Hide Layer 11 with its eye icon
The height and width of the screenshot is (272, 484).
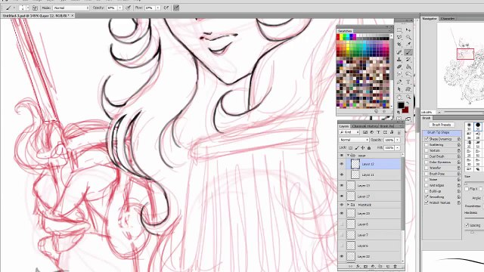342,175
